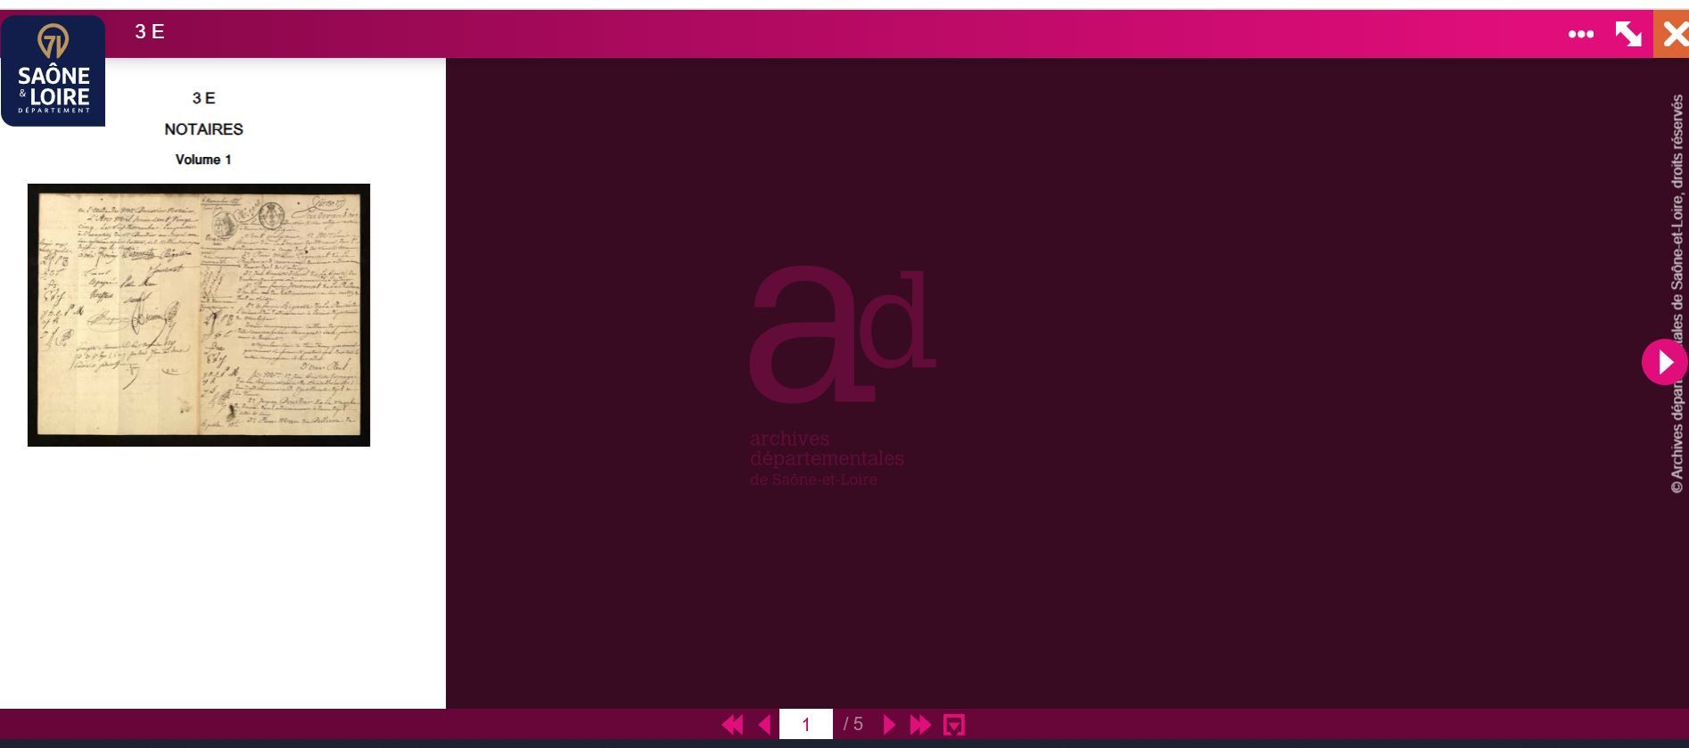Click the '3 E' title in the header bar

[150, 32]
